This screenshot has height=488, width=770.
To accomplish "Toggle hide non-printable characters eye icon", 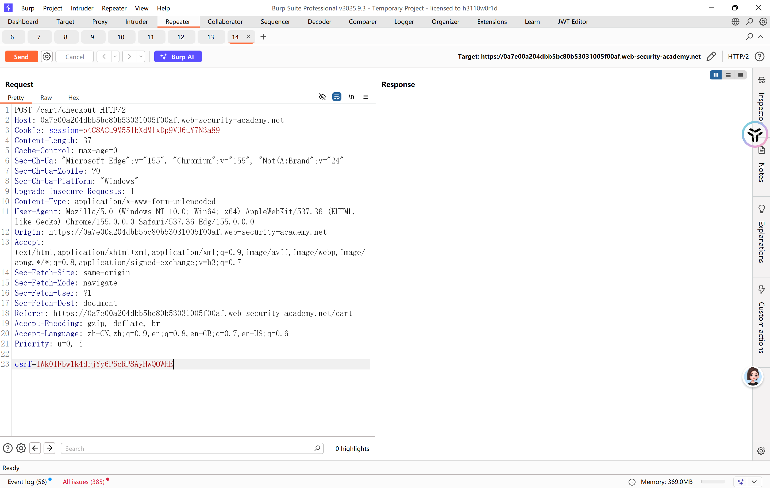I will pyautogui.click(x=322, y=97).
